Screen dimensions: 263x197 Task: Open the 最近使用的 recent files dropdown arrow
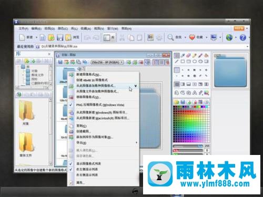point(247,46)
